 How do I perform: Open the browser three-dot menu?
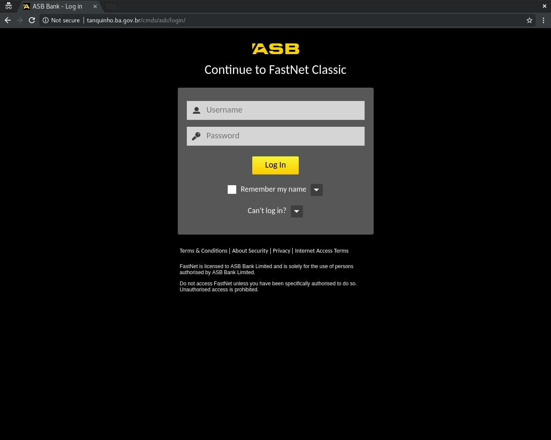543,20
